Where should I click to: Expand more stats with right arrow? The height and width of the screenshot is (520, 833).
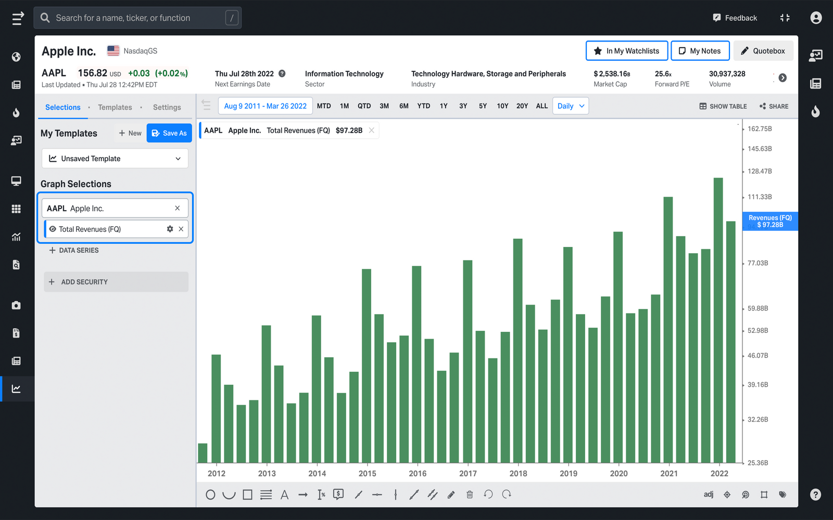(x=782, y=78)
